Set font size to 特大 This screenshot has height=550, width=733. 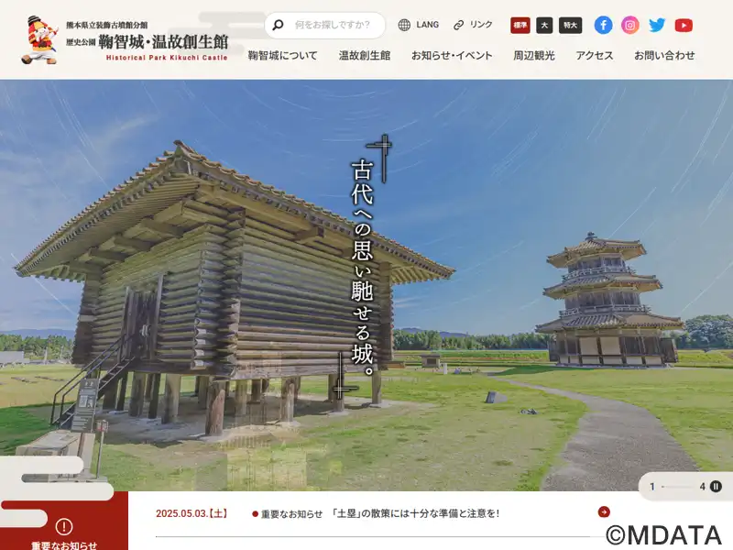(x=570, y=26)
